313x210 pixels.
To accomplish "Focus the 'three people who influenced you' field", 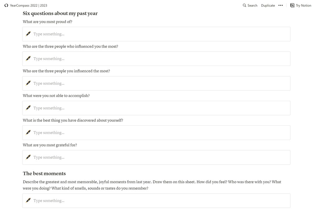I will (156, 58).
